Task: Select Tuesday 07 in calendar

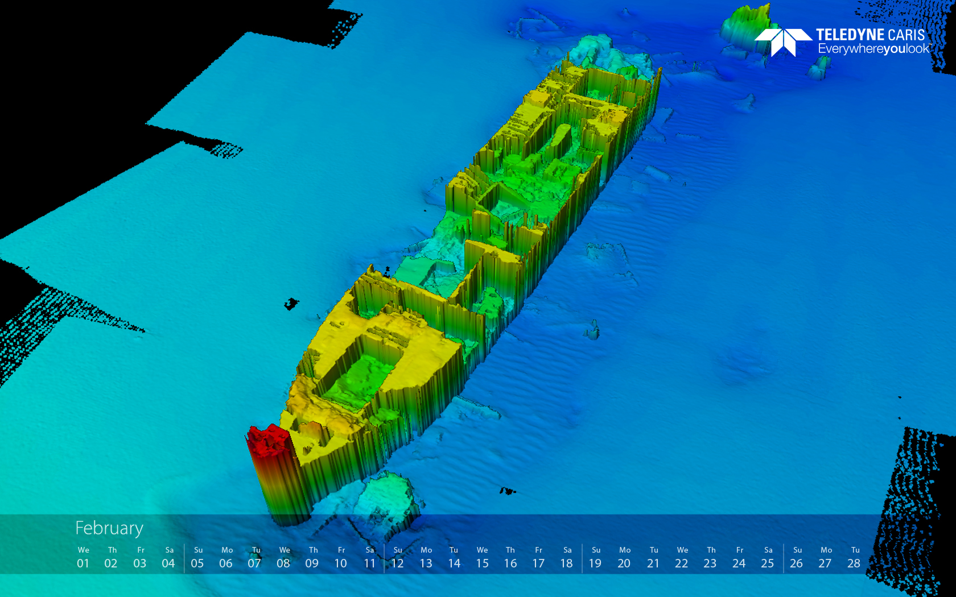Action: 254,558
